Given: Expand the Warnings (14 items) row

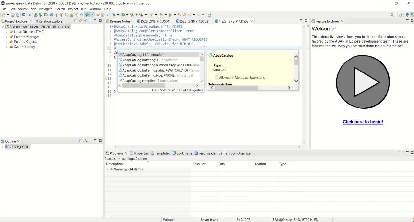Looking at the screenshot, I should 107,169.
